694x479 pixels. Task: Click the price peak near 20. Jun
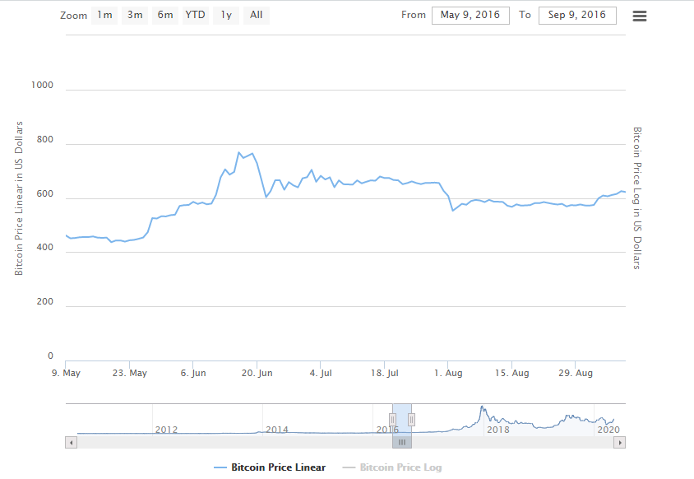tap(239, 152)
